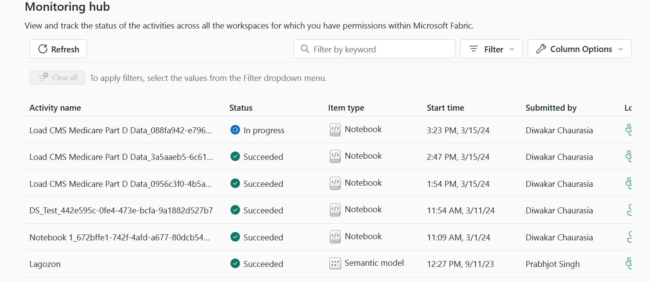Screen dimensions: 651x282
Task: Click In progress status text
Action: (x=264, y=130)
